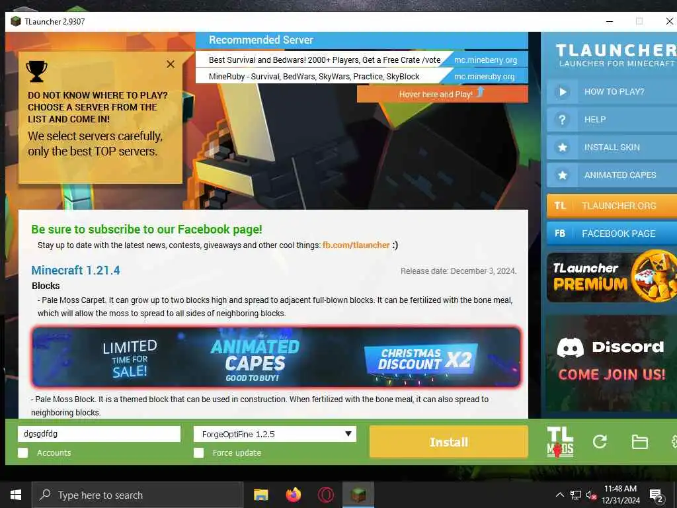Image resolution: width=677 pixels, height=508 pixels.
Task: Click the FB icon of Facebook Page
Action: tap(560, 233)
